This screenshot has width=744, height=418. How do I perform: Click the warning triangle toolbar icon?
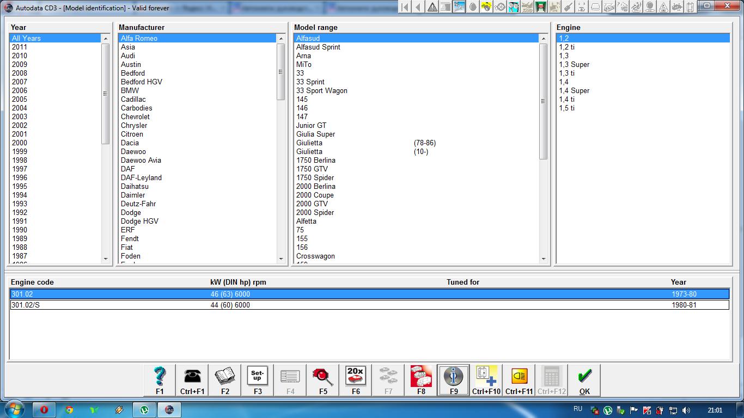click(432, 7)
